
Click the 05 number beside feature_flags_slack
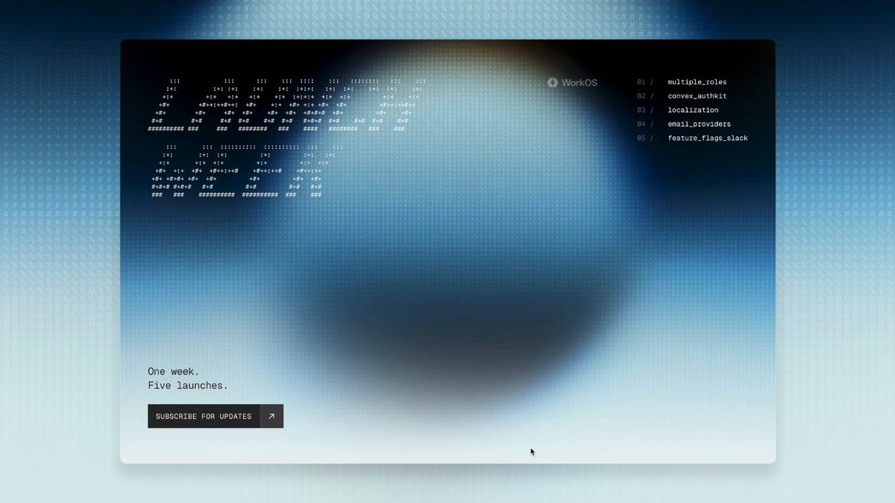(x=641, y=139)
